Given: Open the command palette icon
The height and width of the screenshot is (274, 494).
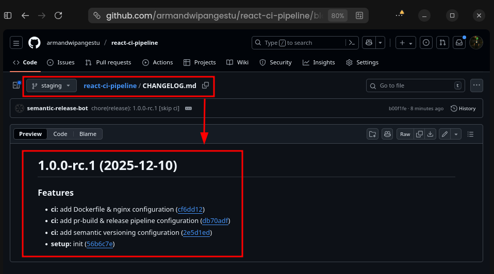Looking at the screenshot, I should 352,43.
